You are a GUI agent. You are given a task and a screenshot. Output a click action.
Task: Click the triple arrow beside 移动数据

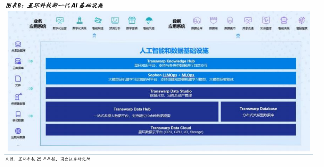coord(30,116)
